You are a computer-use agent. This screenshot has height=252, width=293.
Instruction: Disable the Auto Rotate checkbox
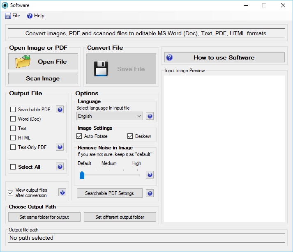click(79, 136)
